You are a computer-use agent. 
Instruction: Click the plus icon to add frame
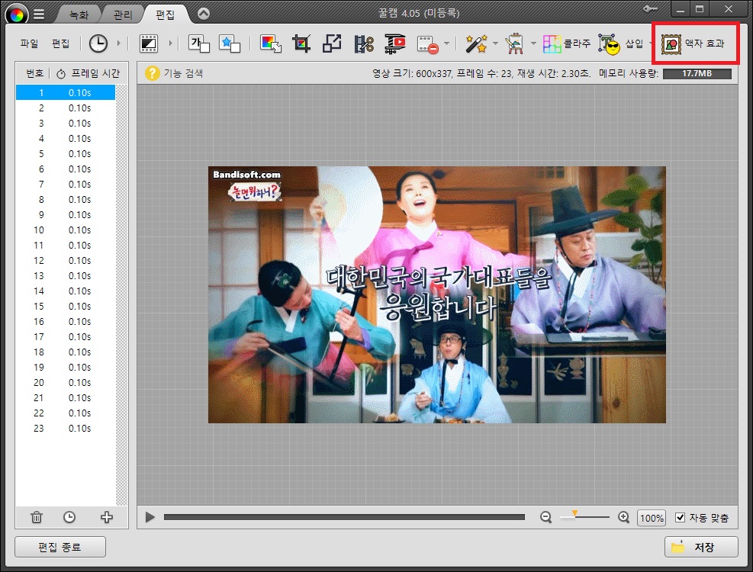[107, 517]
